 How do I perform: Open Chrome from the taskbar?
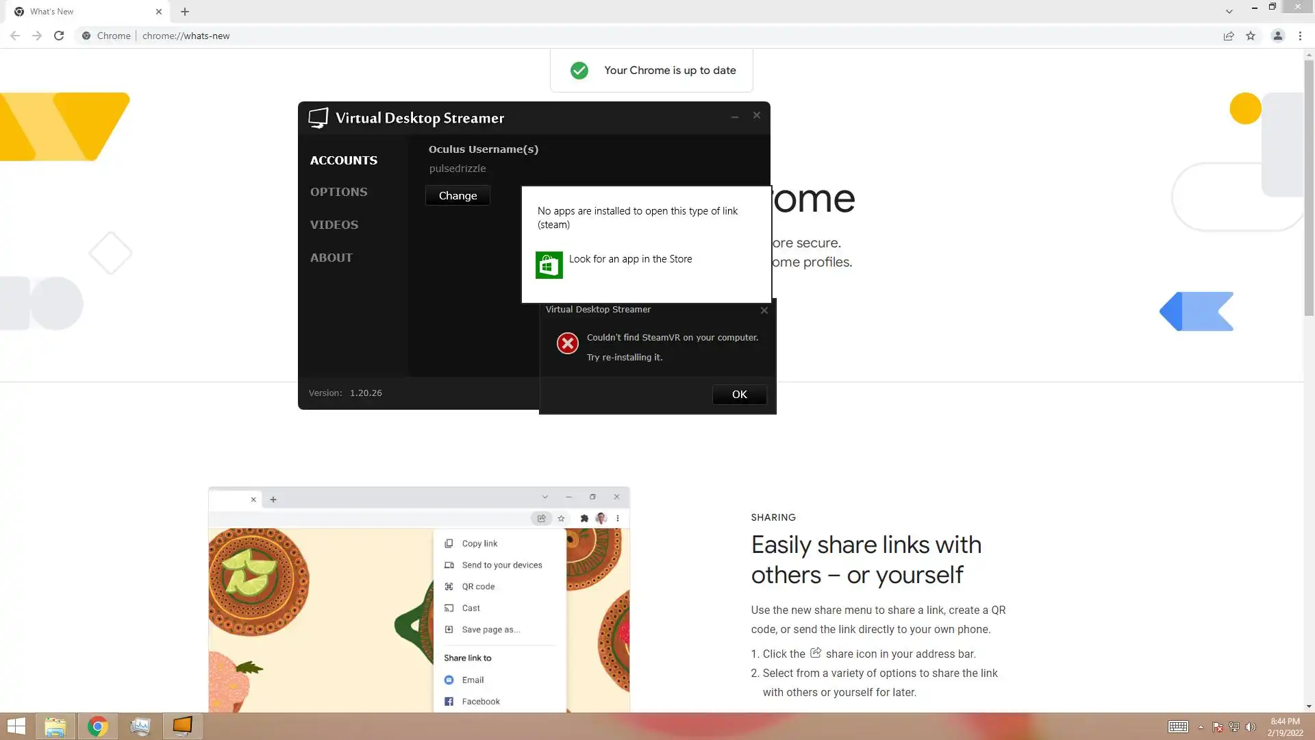click(97, 726)
